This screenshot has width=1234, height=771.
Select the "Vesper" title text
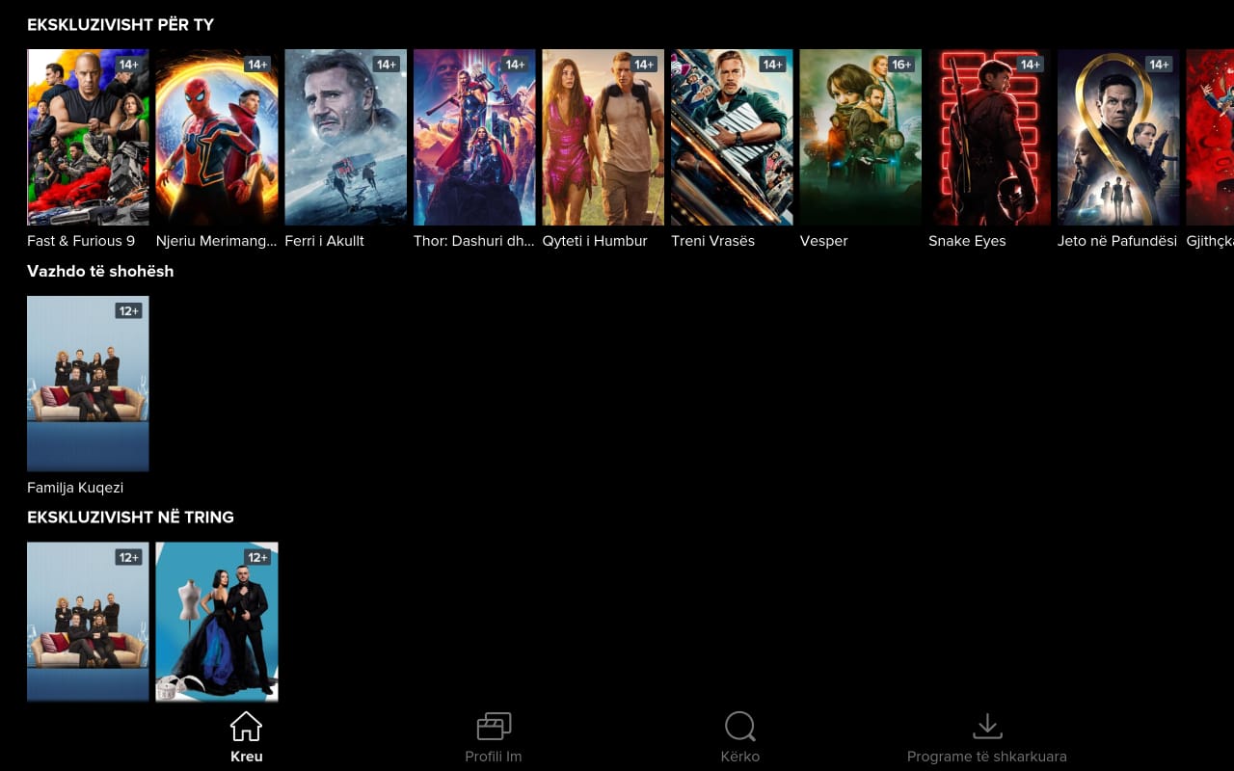[823, 241]
